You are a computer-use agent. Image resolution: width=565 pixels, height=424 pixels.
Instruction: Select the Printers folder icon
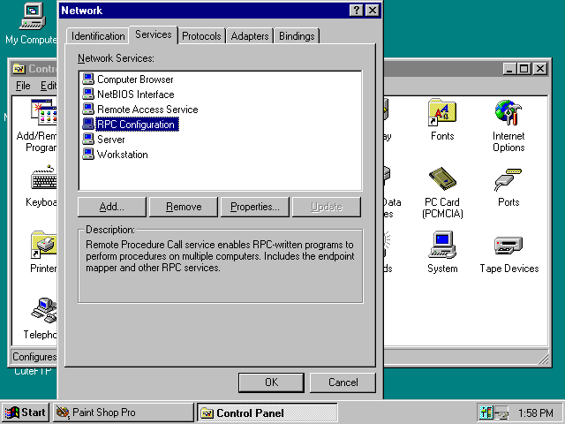(x=43, y=245)
